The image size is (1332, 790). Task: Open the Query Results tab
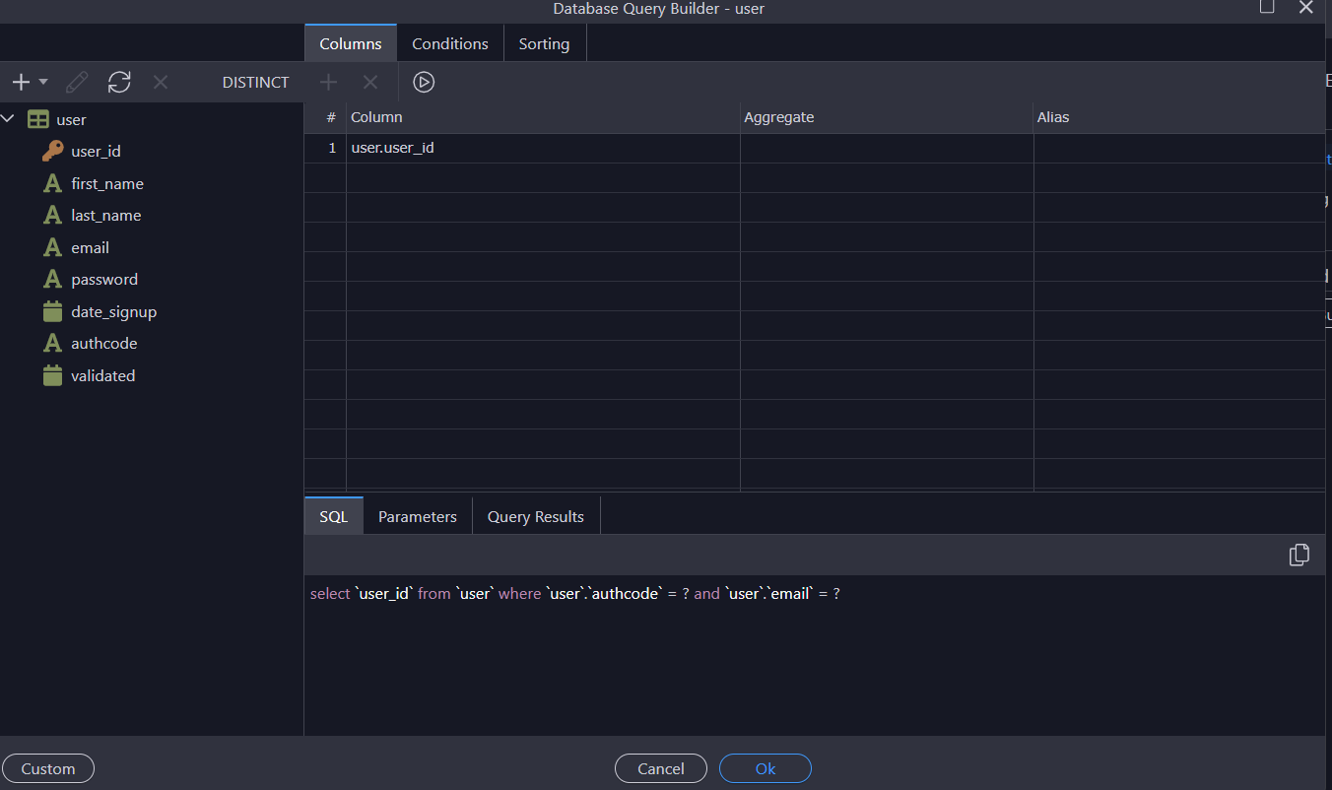point(535,517)
